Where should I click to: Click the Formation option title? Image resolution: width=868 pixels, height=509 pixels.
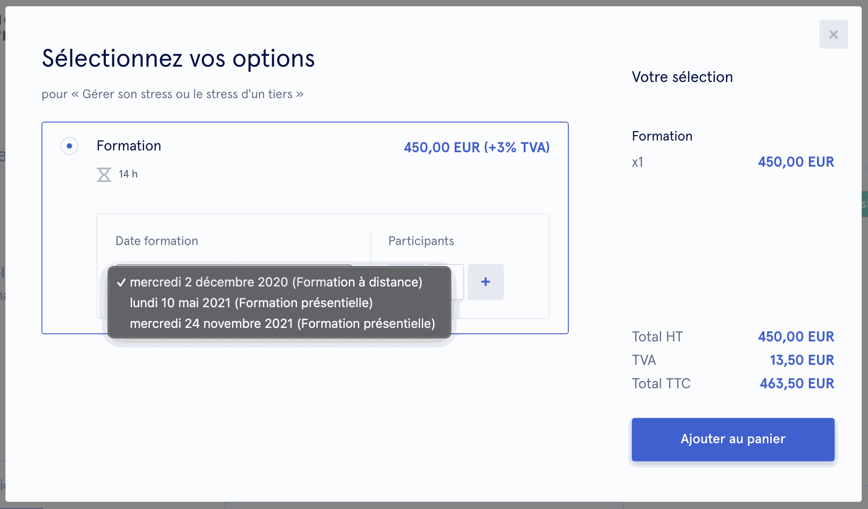(129, 146)
